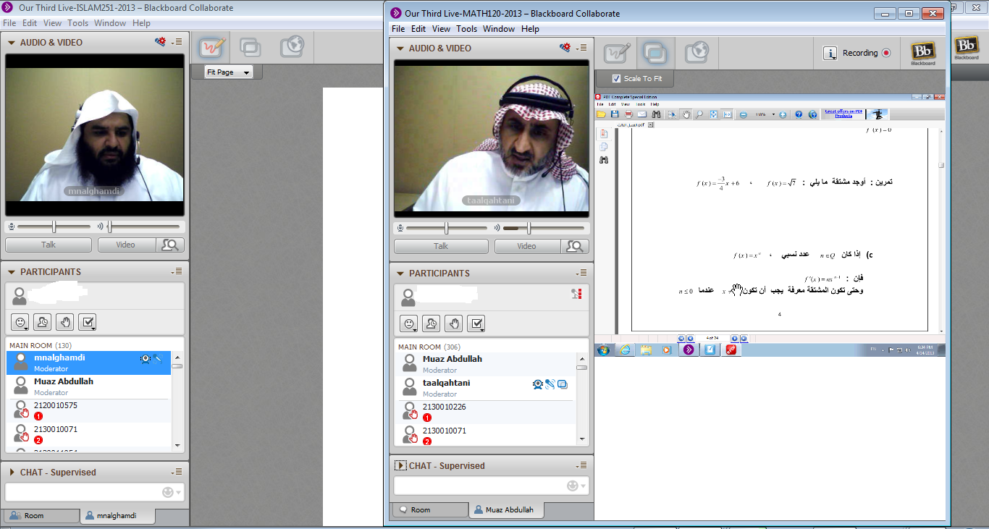Open Application Sharing mode in ISLAM251 window
This screenshot has height=529, width=989.
coord(251,48)
